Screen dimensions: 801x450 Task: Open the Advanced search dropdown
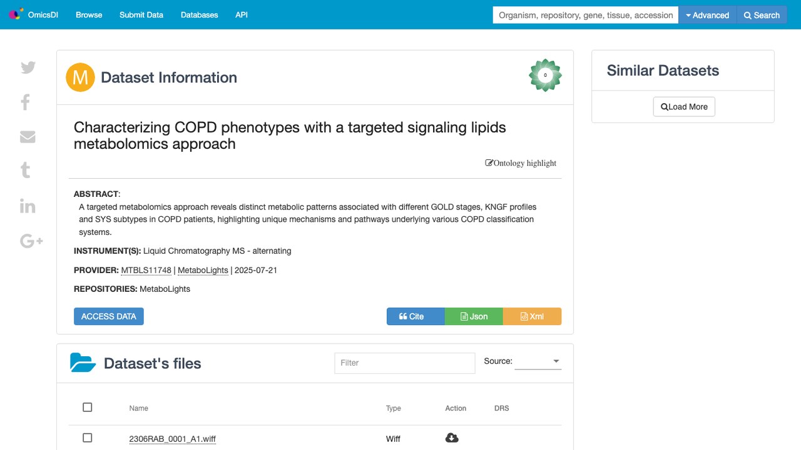click(708, 15)
